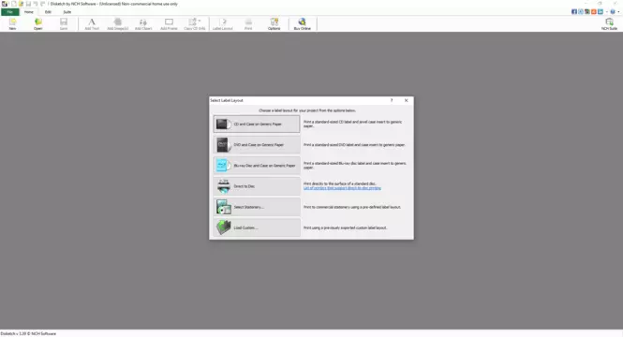Switch to the Edit ribbon tab
Screen dimensions: 623x337
pyautogui.click(x=48, y=12)
